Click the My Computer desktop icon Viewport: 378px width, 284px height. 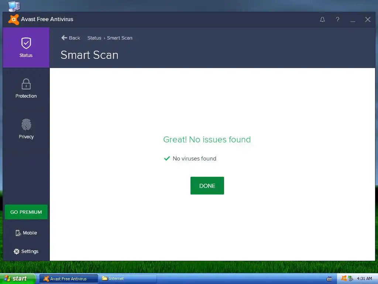[14, 6]
